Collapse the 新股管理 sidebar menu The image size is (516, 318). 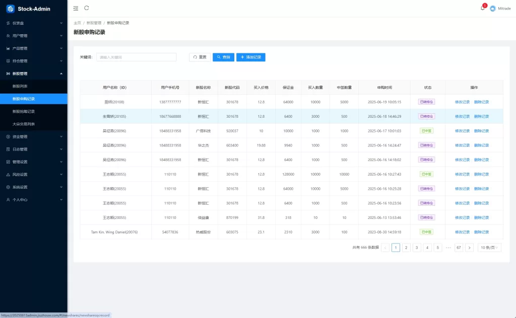tap(33, 73)
